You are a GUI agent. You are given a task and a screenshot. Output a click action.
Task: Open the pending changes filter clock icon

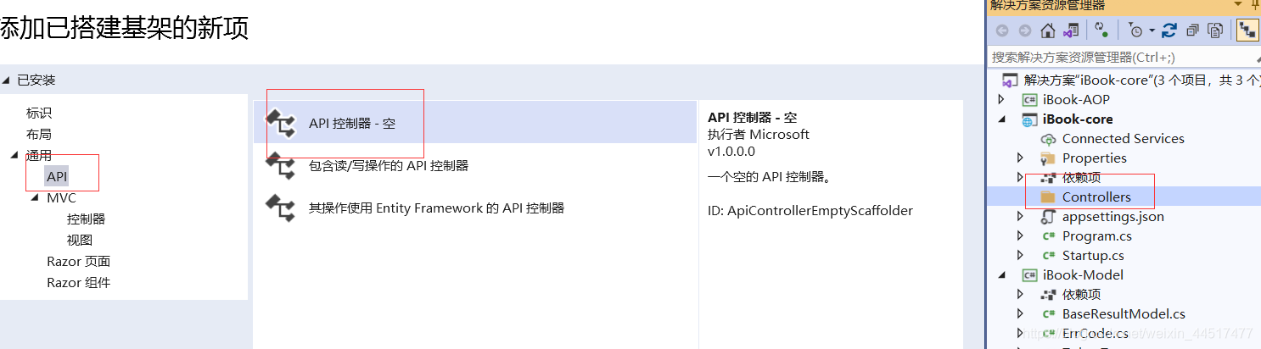(1135, 30)
